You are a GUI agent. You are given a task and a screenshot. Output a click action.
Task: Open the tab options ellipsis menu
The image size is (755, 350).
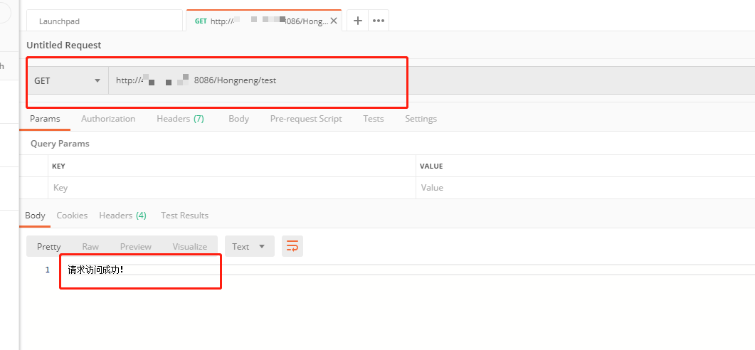coord(379,21)
